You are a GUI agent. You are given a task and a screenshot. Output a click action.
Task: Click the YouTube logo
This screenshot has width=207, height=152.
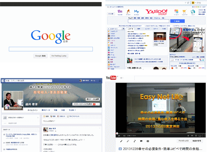111,78
